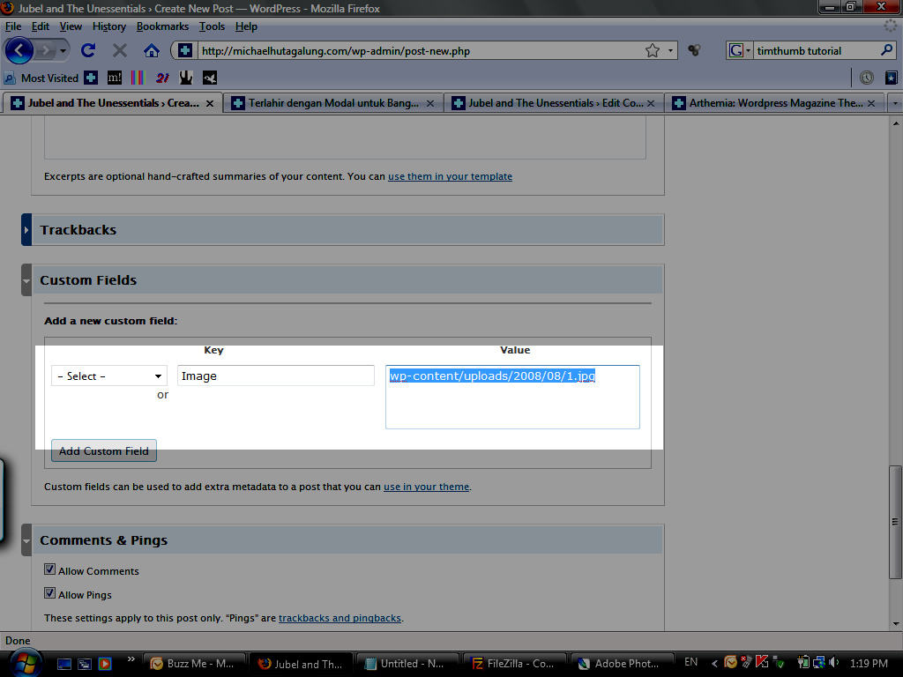The width and height of the screenshot is (903, 677).
Task: Open the trackbacks and pingbacks link
Action: point(340,618)
